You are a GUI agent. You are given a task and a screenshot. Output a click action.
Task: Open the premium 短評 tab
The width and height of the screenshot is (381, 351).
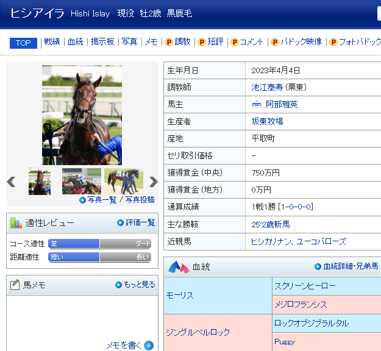click(x=215, y=42)
